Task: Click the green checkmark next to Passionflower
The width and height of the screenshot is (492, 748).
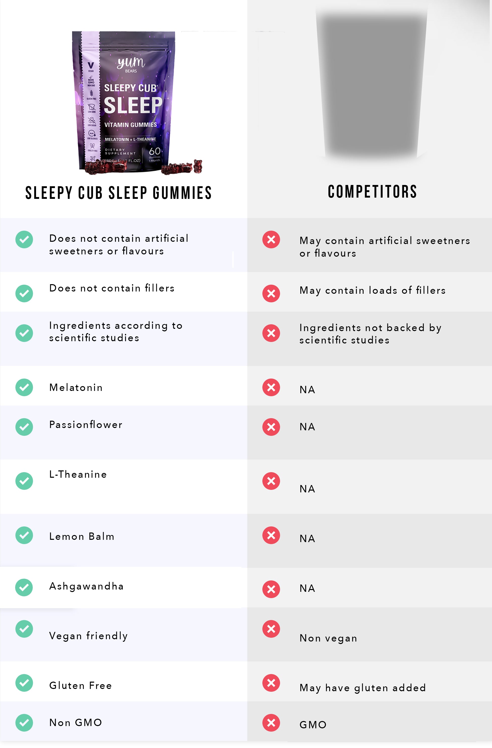Action: click(24, 427)
